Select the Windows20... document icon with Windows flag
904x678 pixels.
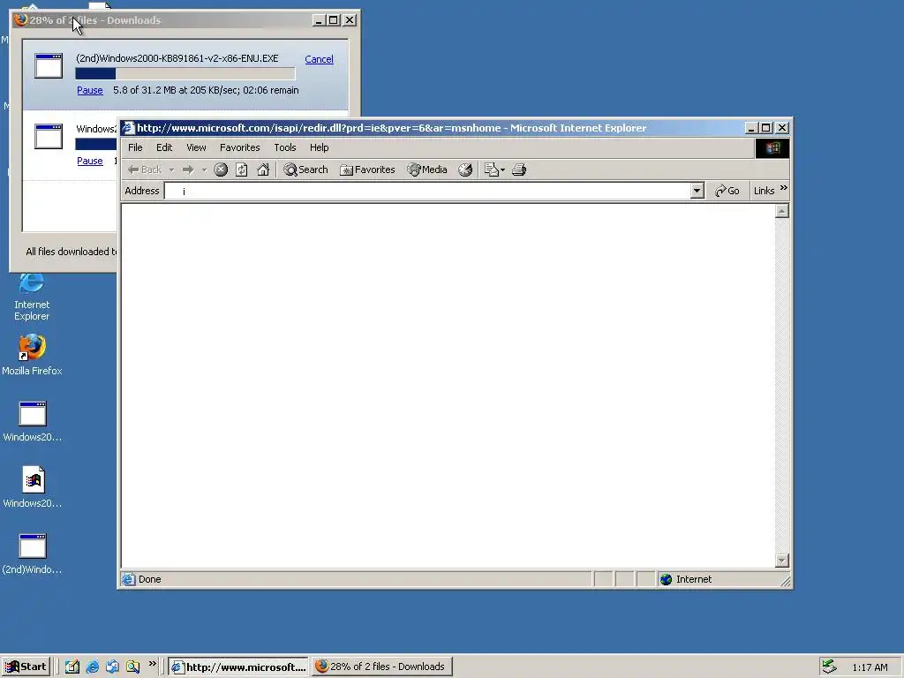click(x=33, y=487)
